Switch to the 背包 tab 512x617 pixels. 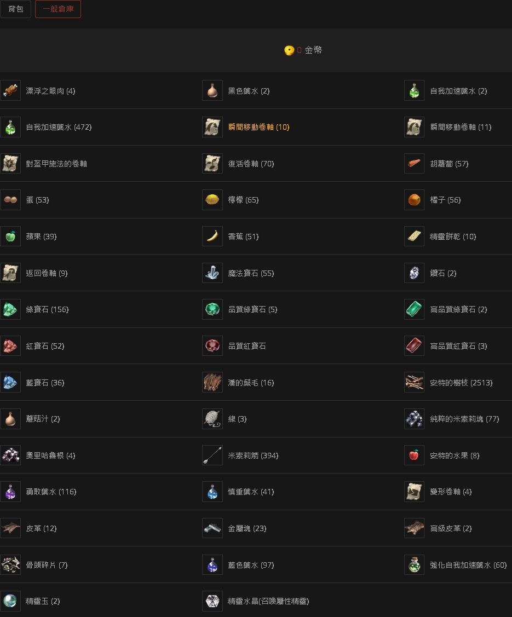15,9
